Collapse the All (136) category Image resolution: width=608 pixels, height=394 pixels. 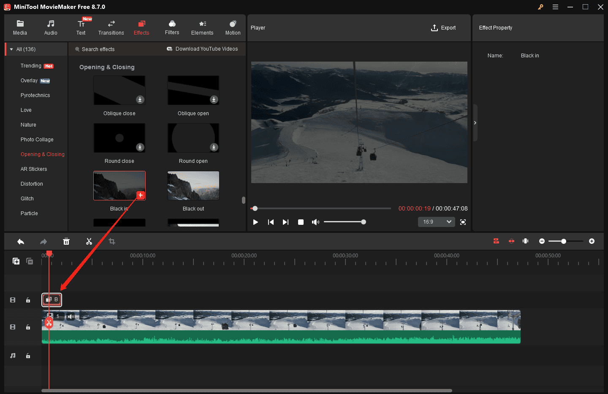(11, 49)
